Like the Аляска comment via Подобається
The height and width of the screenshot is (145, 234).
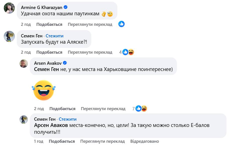tap(49, 52)
